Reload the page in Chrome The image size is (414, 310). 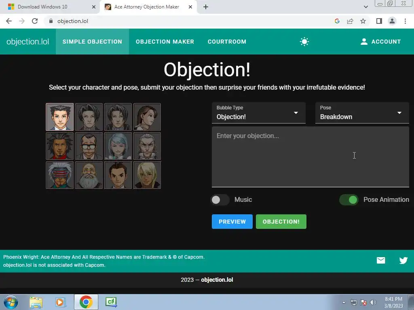pos(35,21)
